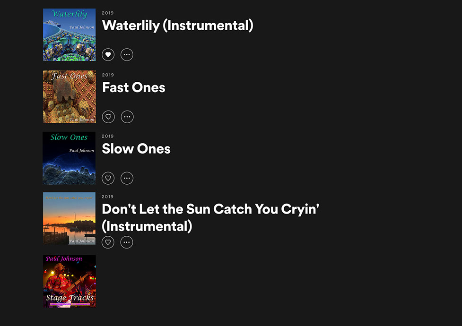Image resolution: width=462 pixels, height=326 pixels.
Task: Open the Stage Tracks album cover
Action: coord(69,281)
